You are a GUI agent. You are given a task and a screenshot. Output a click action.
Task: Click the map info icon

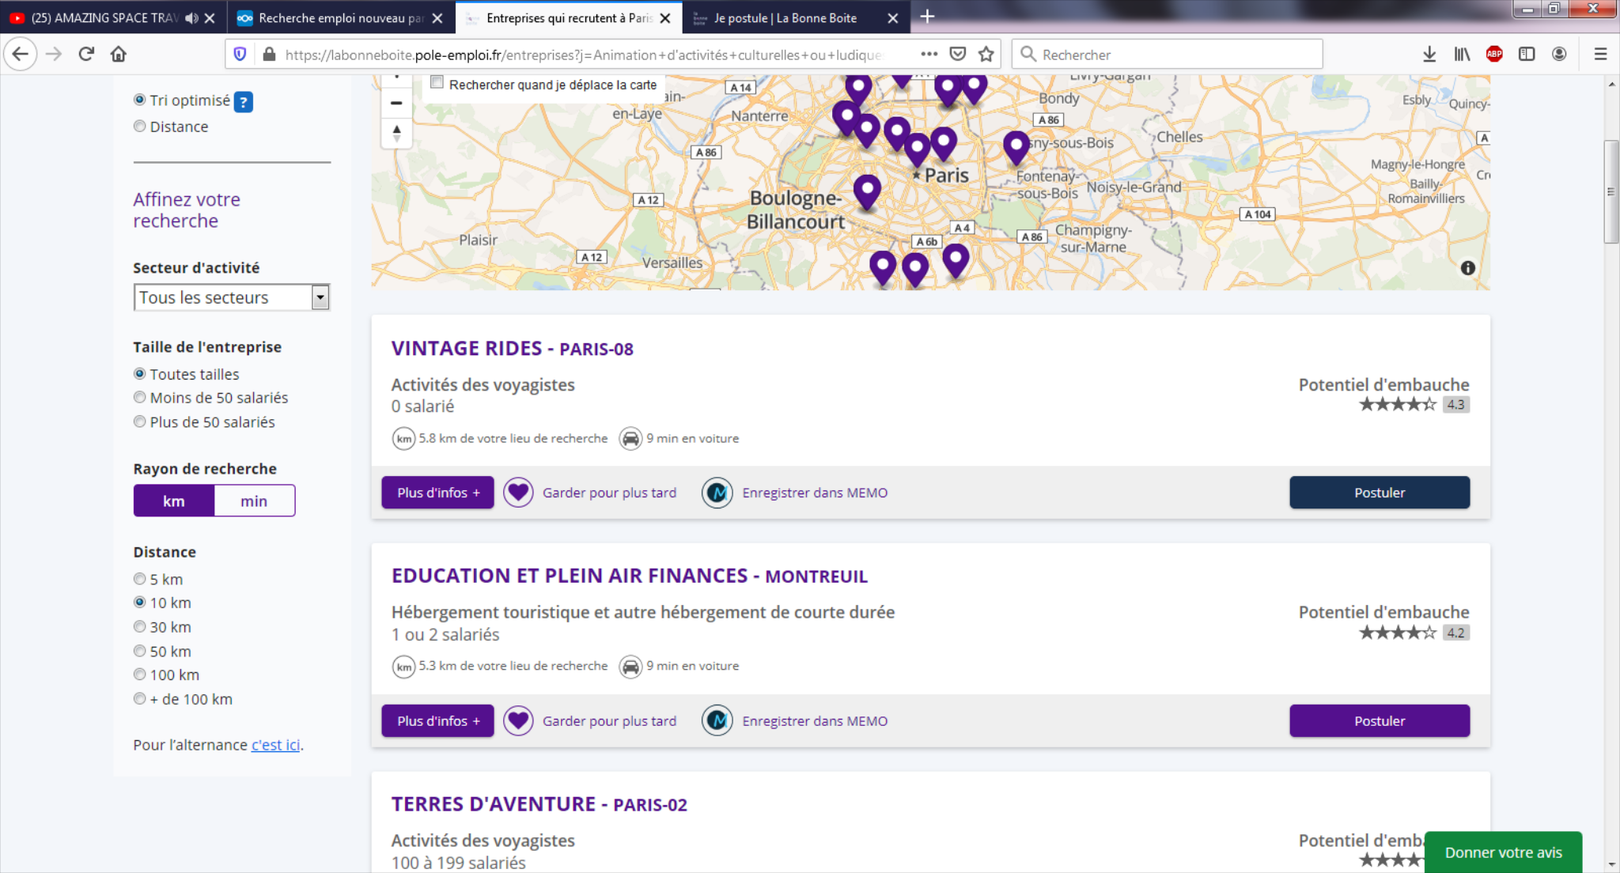tap(1467, 268)
